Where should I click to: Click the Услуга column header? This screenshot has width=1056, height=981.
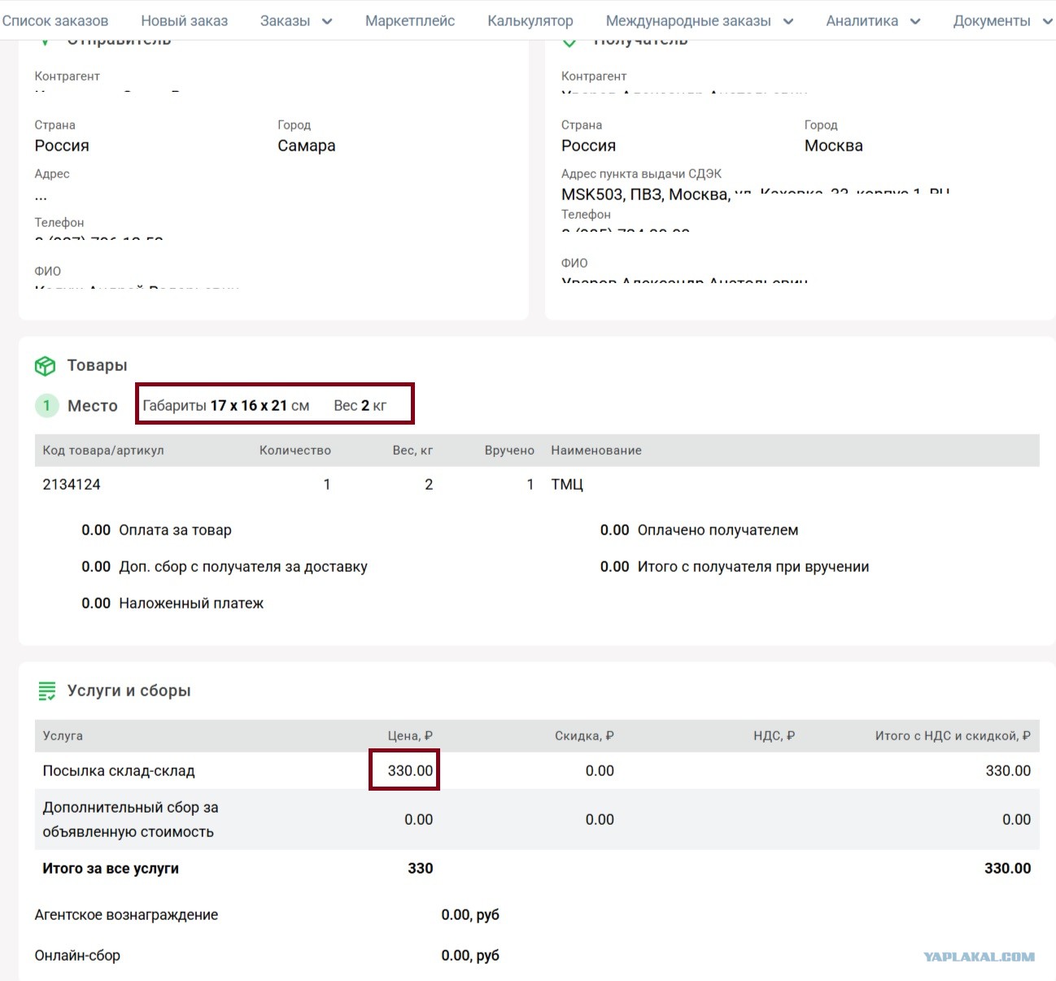point(63,736)
